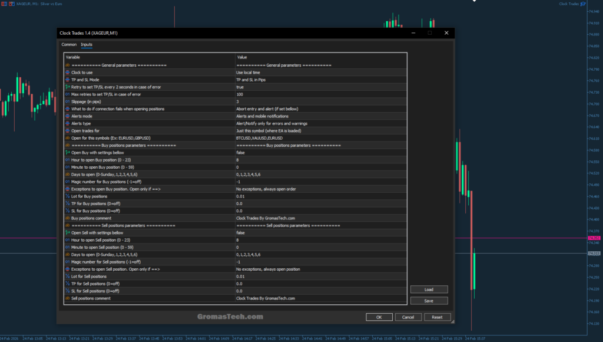Viewport: 603px width, 342px height.
Task: Edit the Sell positions comment value
Action: 321,298
